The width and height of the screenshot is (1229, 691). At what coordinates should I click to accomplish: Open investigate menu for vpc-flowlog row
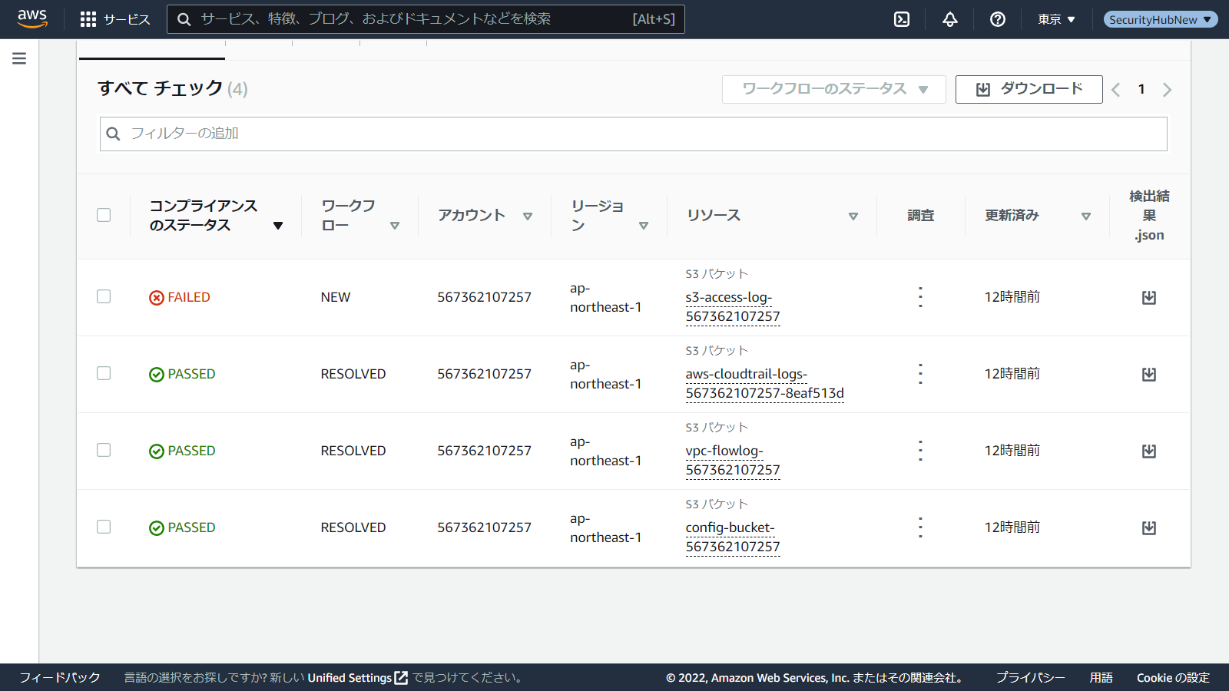(920, 451)
